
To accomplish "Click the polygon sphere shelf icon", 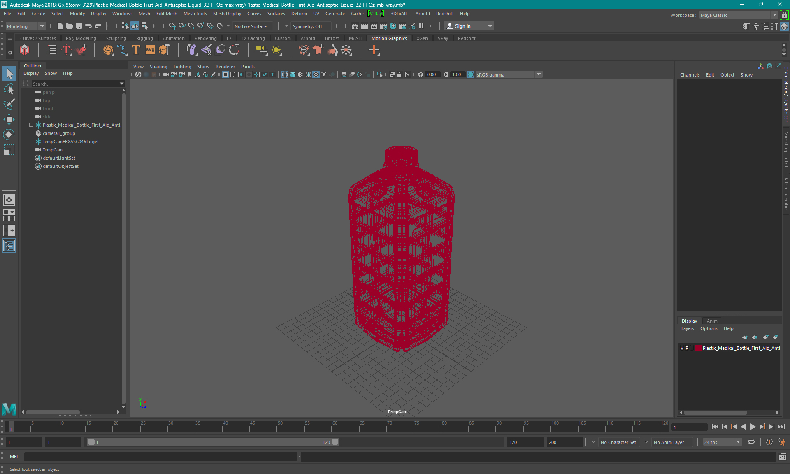I will pyautogui.click(x=108, y=50).
